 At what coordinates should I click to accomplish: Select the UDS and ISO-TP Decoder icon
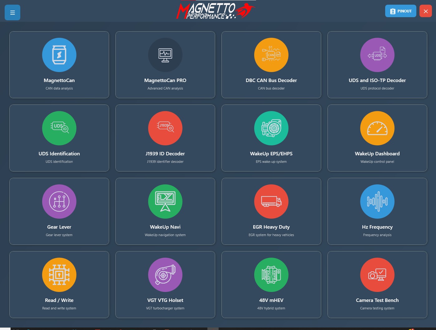[377, 55]
